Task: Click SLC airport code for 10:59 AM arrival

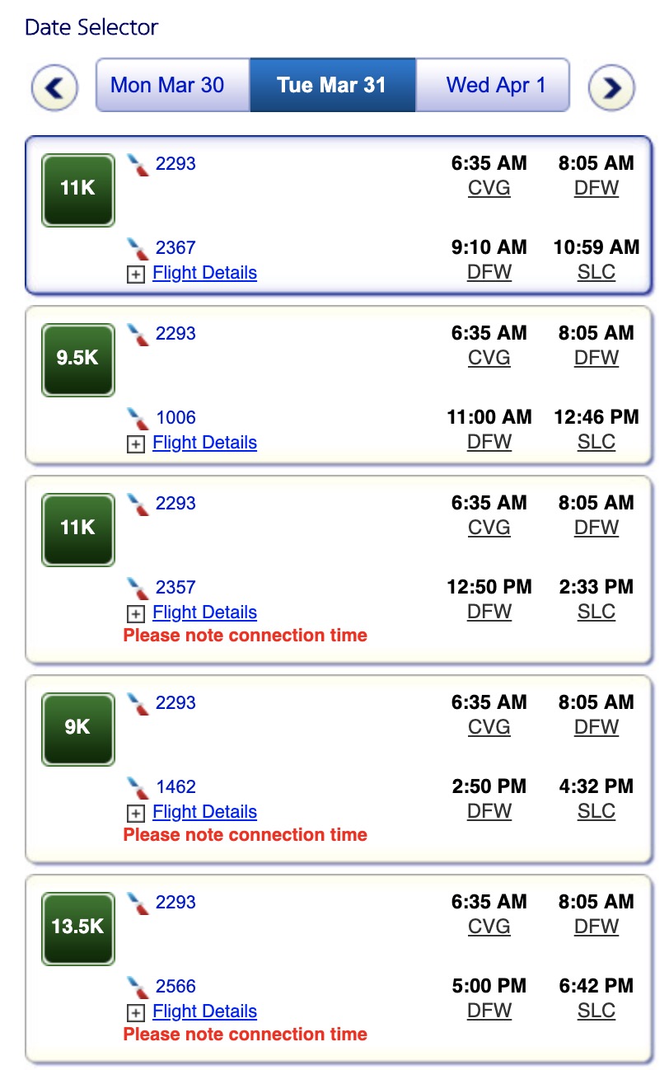Action: [596, 272]
